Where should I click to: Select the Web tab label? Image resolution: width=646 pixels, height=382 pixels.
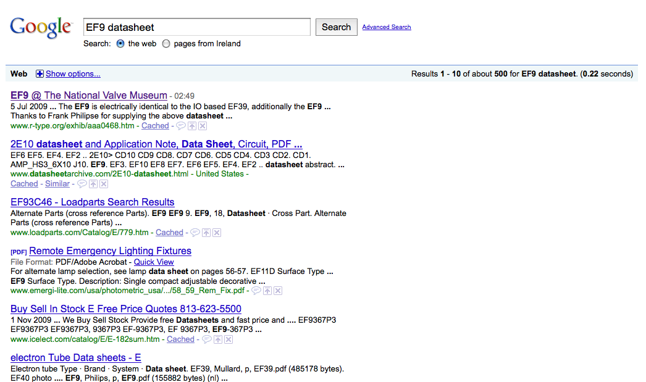[x=19, y=73]
